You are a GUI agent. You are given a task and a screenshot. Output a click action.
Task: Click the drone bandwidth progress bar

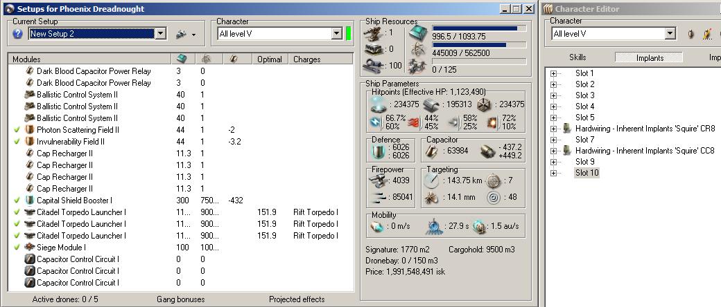479,61
